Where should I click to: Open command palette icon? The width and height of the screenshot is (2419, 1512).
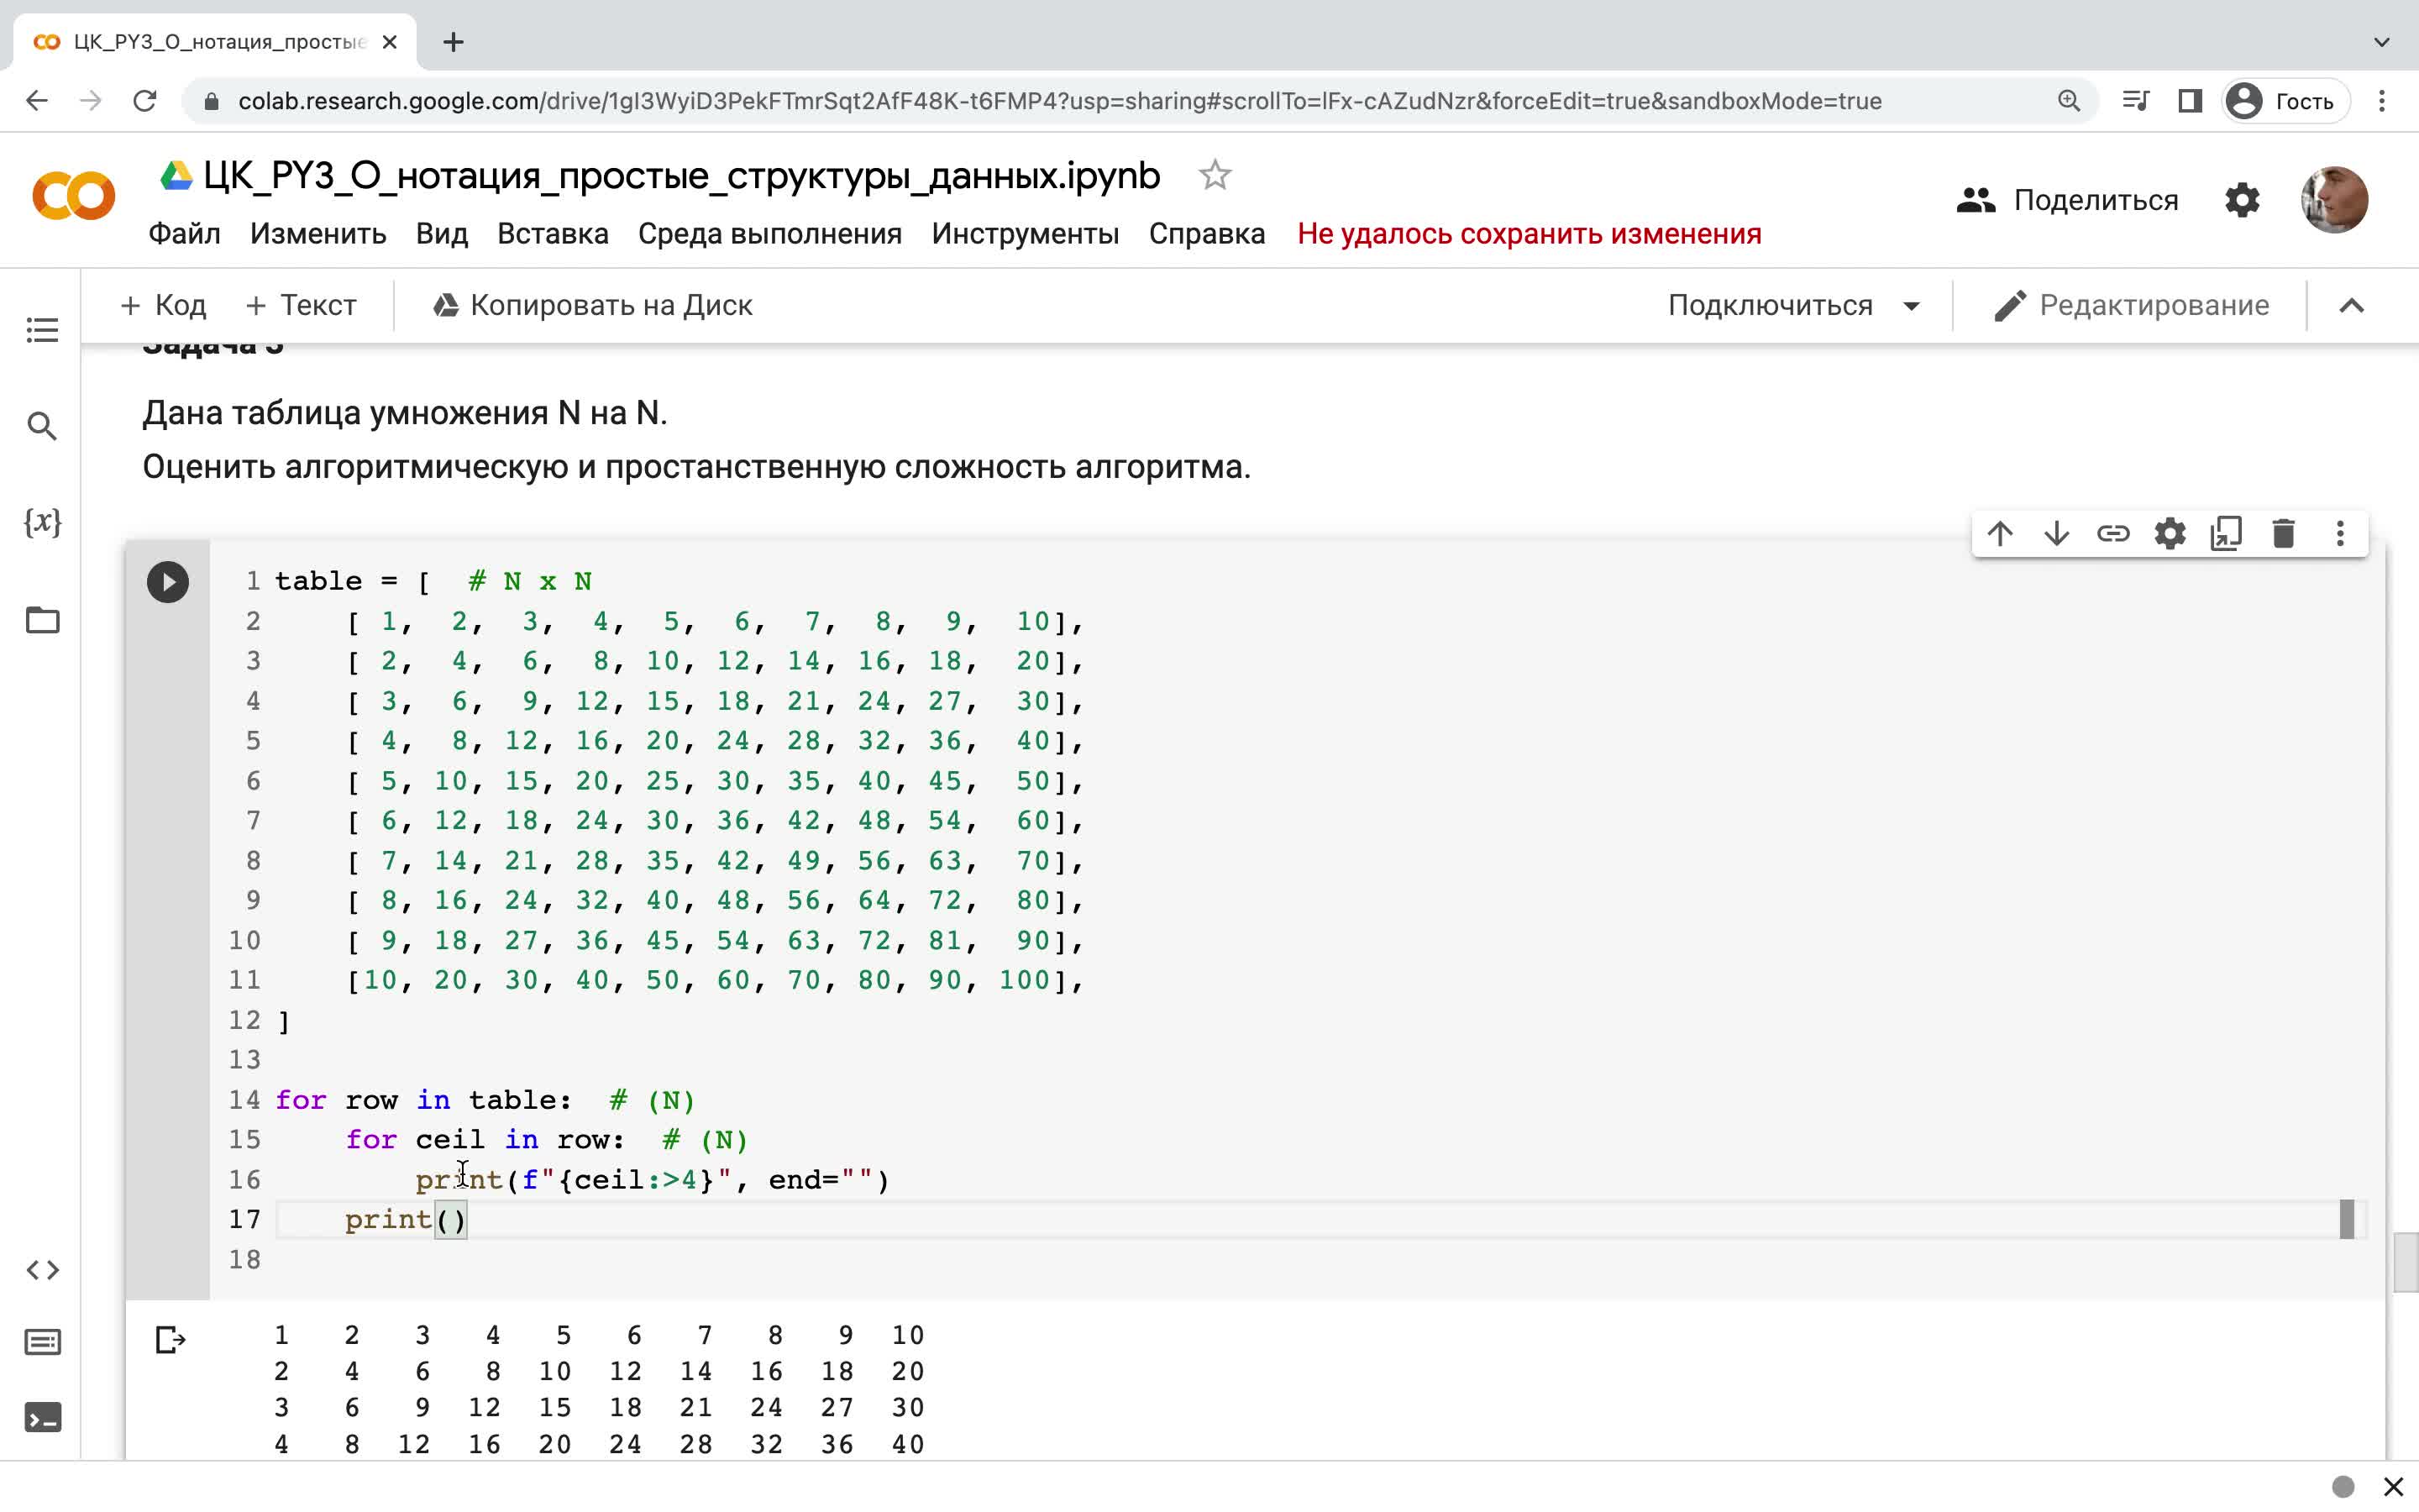[42, 1342]
